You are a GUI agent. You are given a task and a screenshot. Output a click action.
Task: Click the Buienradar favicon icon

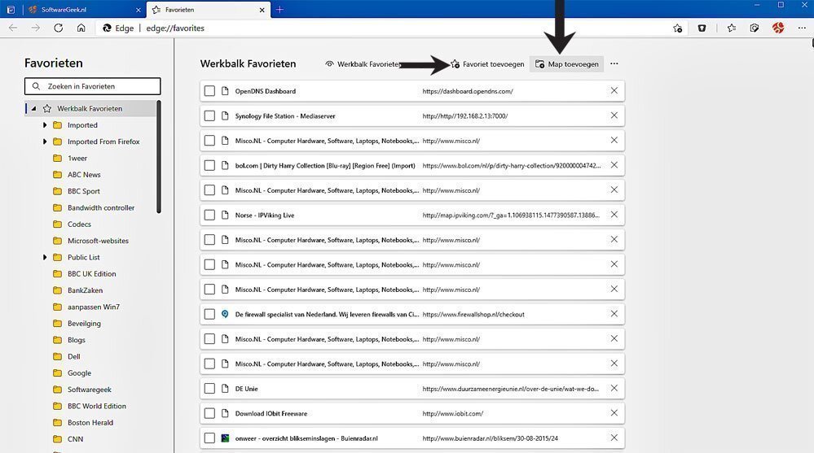[225, 438]
